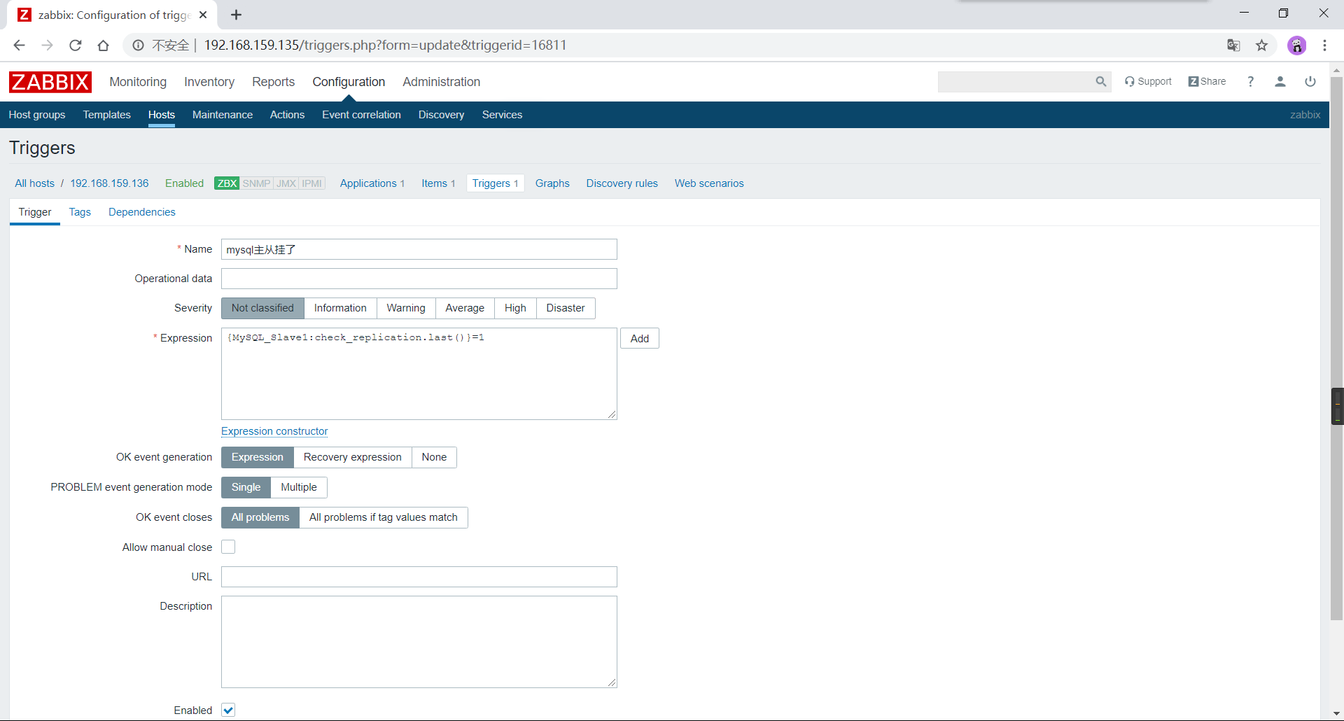
Task: Reload the page
Action: tap(75, 45)
